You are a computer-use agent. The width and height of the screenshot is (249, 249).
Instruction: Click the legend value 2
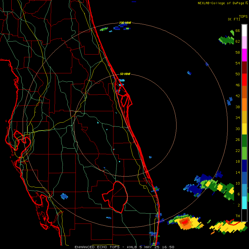tap(239, 205)
